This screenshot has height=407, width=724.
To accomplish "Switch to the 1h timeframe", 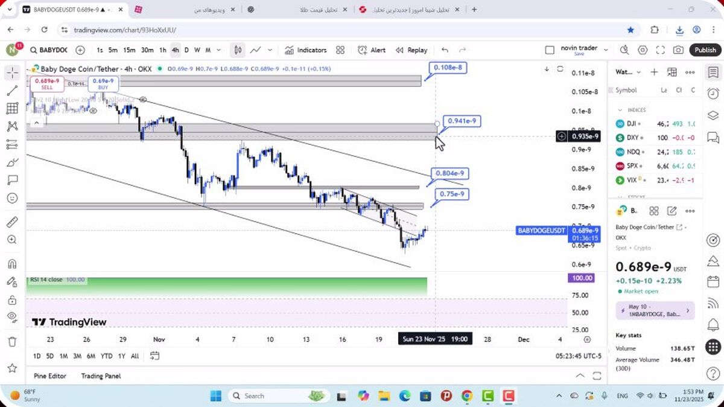I will pyautogui.click(x=162, y=50).
